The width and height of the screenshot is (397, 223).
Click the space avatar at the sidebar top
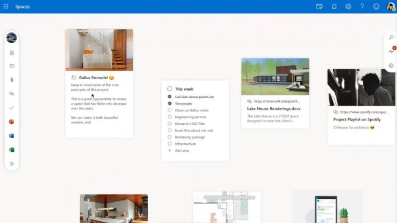(12, 38)
